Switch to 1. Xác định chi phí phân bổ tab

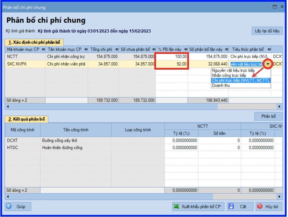click(34, 42)
